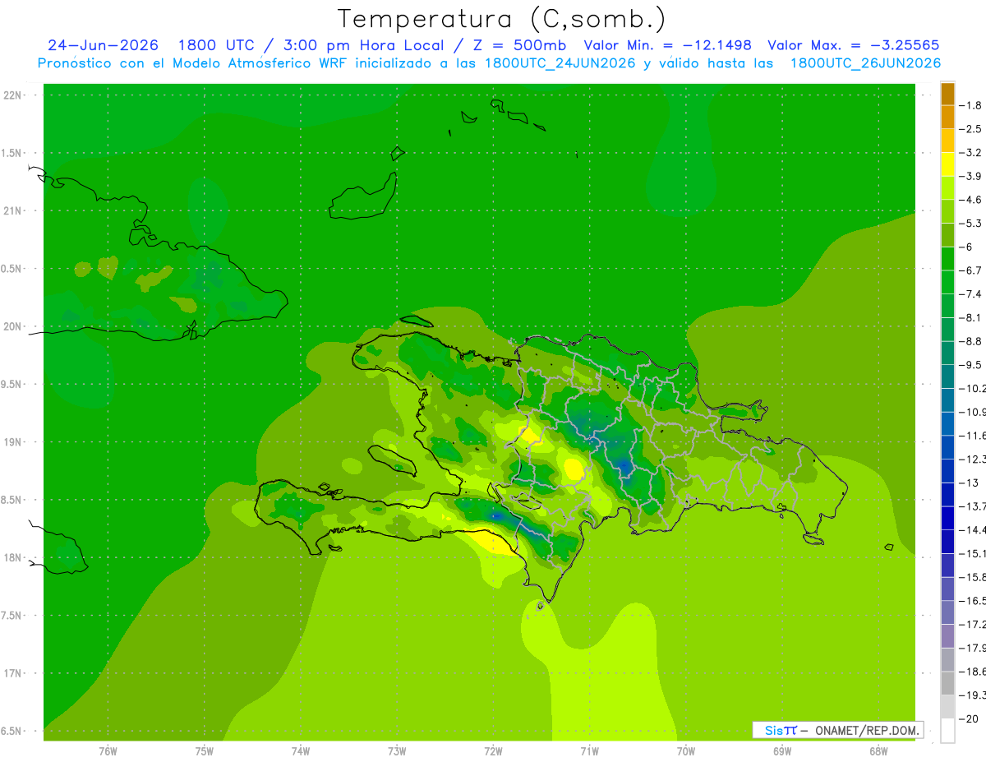This screenshot has width=986, height=762.
Task: Click the topmost dark orange legend swatch above -1.8
Action: click(x=947, y=94)
